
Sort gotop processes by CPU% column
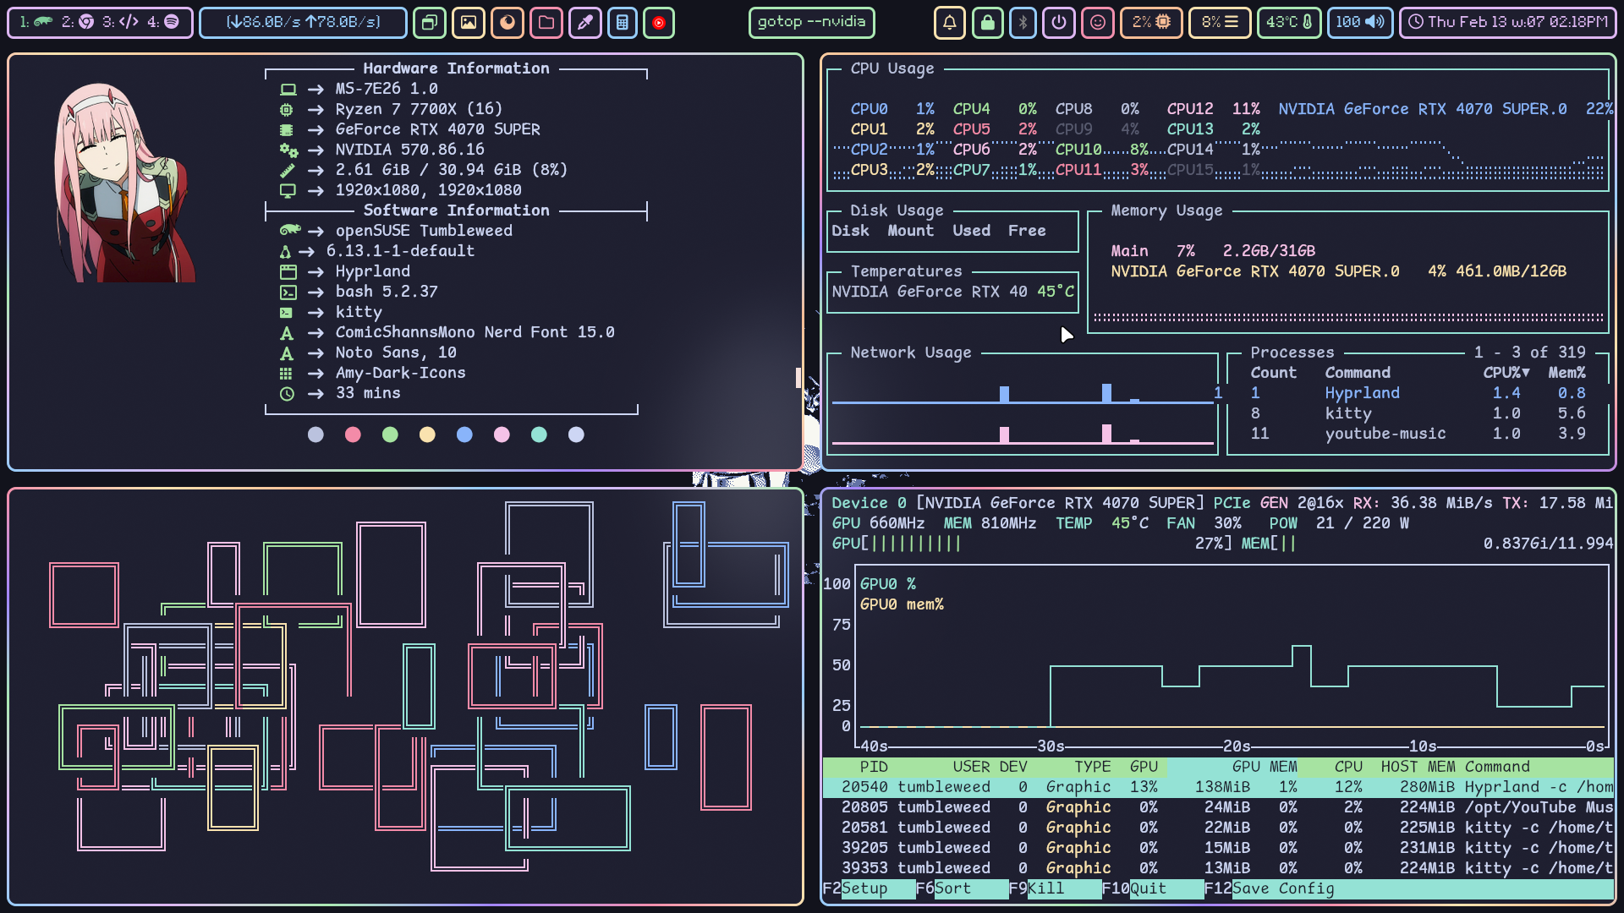[1506, 373]
